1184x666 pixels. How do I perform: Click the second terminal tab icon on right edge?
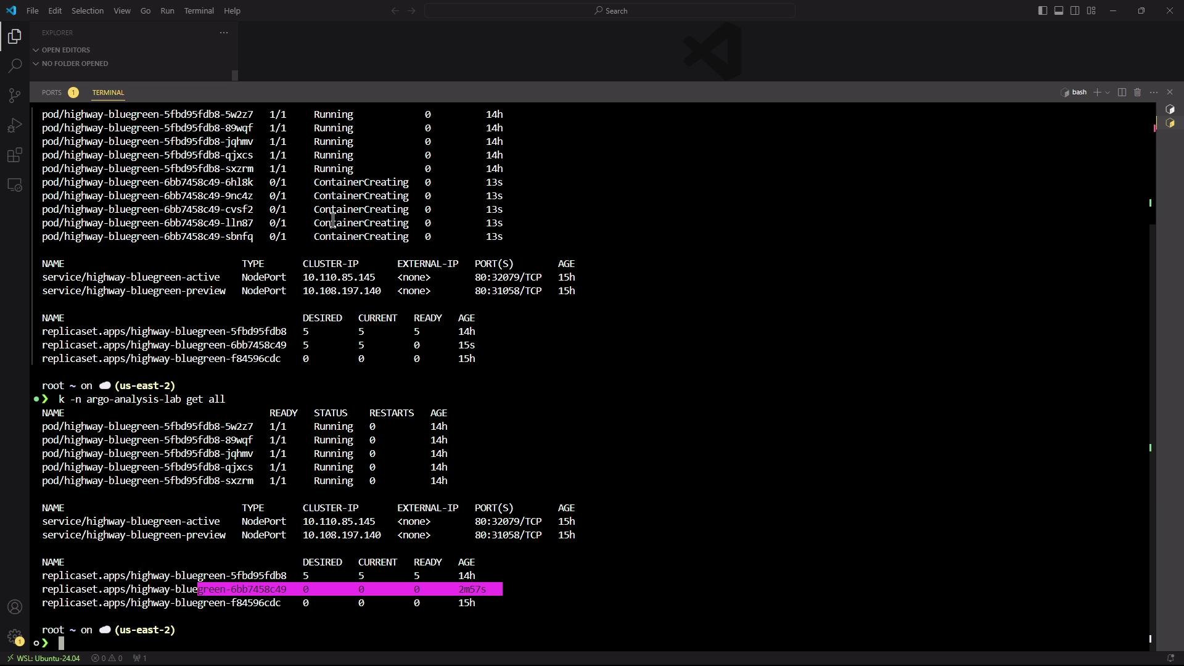1170,123
